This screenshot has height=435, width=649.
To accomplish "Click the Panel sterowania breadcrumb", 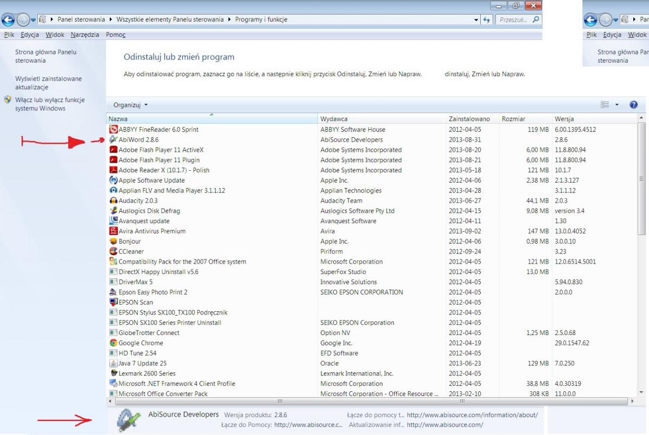I will click(x=82, y=19).
